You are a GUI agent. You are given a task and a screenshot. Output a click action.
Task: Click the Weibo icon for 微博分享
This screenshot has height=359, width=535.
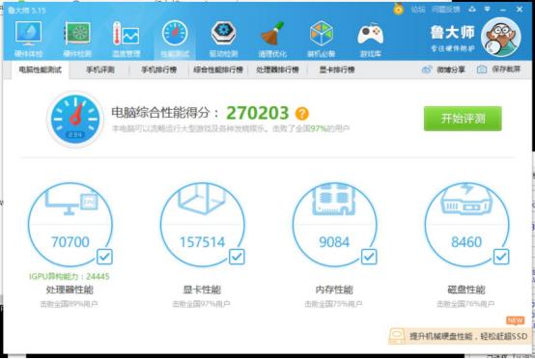(427, 69)
